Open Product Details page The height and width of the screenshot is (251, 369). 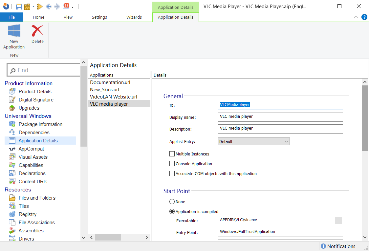coord(35,92)
